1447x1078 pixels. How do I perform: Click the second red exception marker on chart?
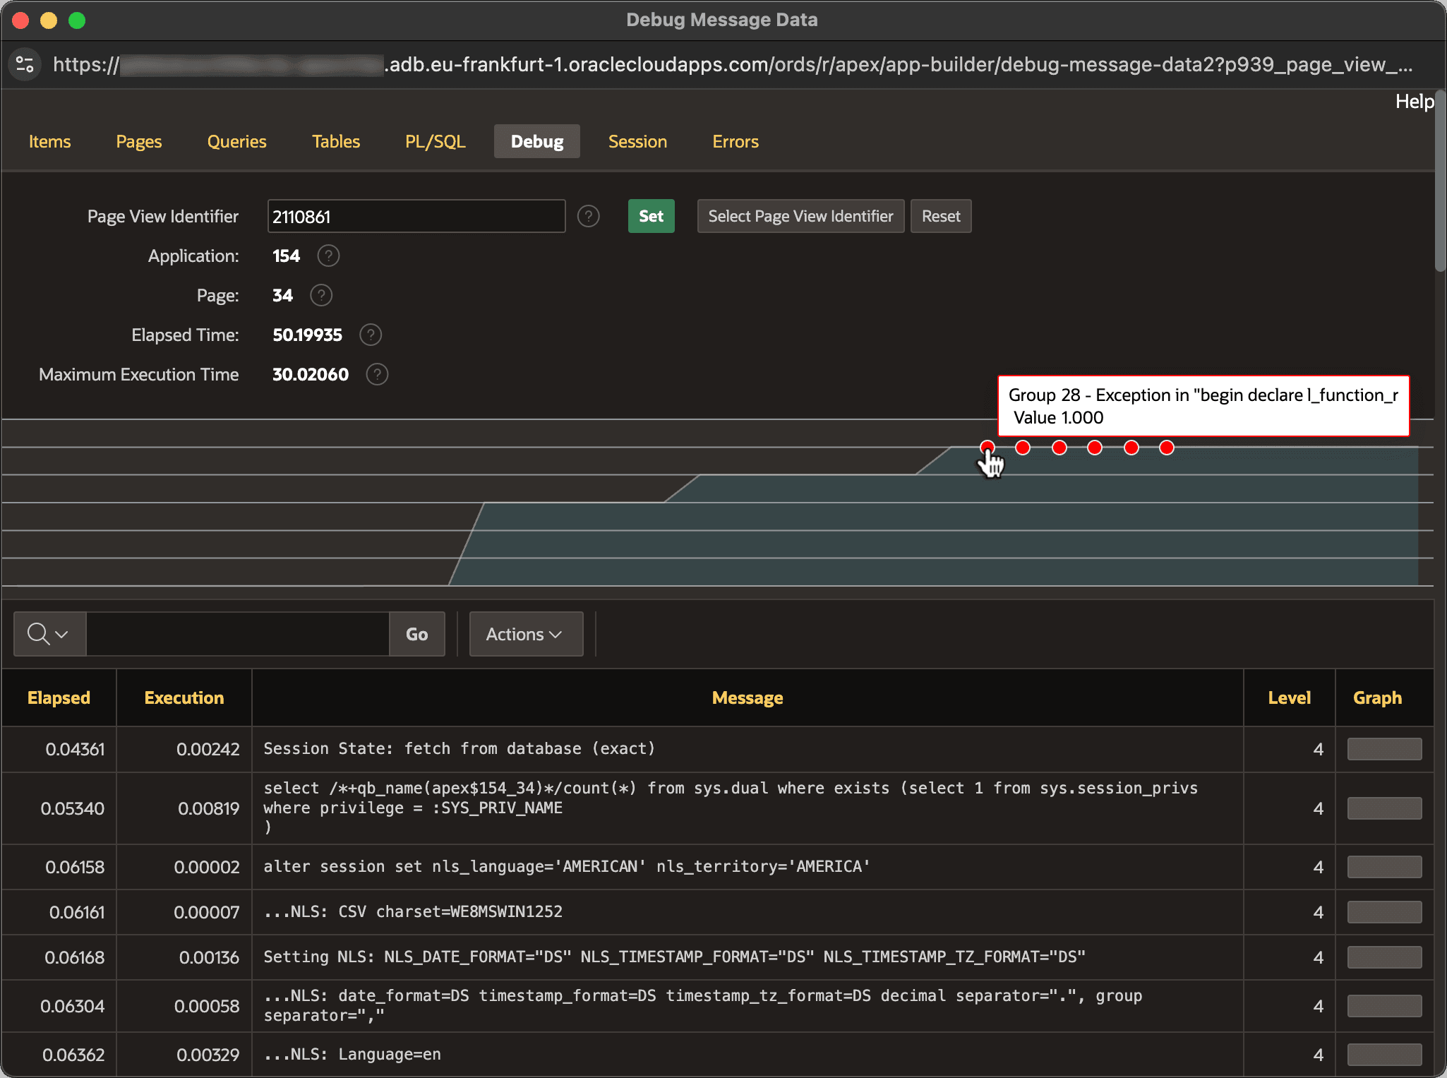point(1023,448)
